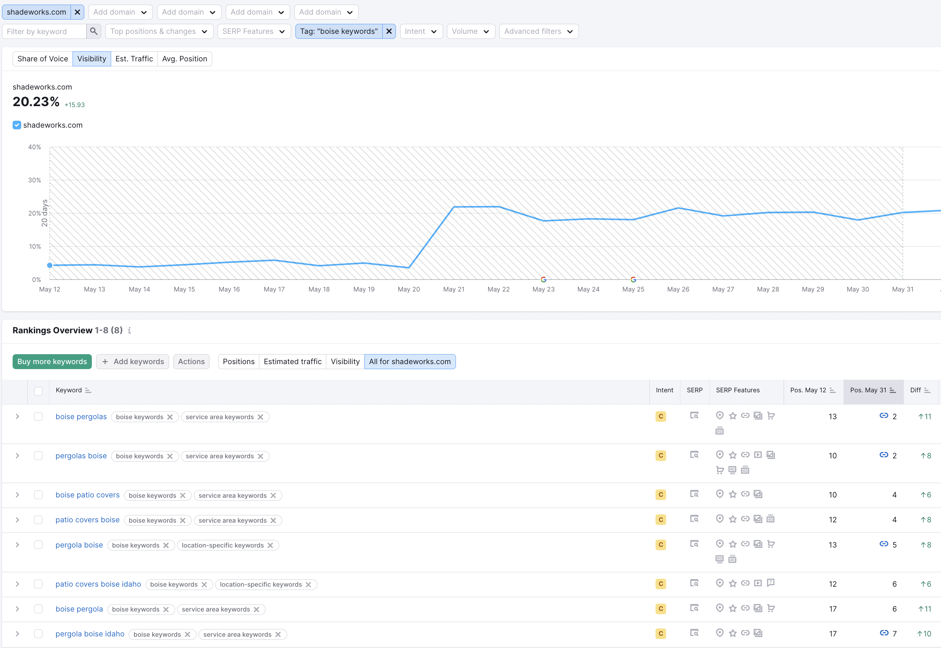Click the video icon for pergolas boise
This screenshot has height=648, width=941.
(758, 455)
